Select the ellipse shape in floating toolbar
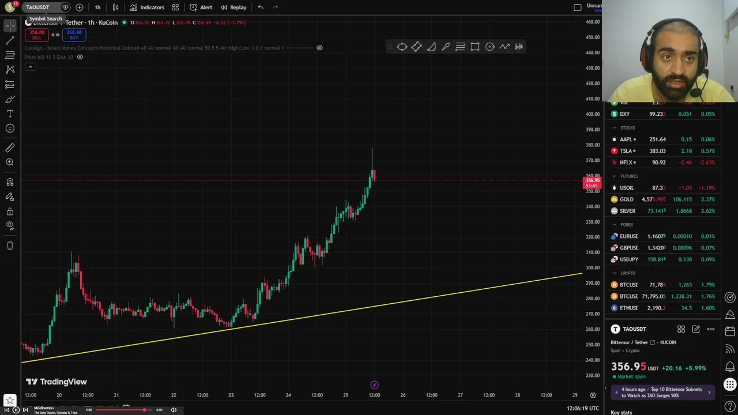Screen dimensions: 738x415 (402, 47)
